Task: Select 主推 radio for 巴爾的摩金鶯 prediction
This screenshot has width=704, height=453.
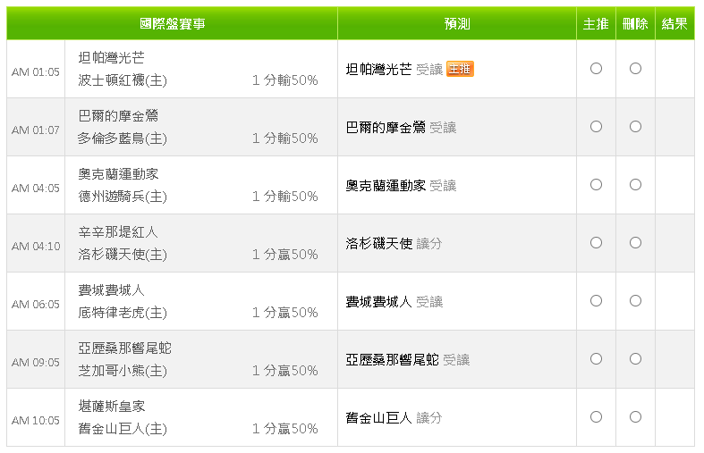Action: pyautogui.click(x=596, y=127)
